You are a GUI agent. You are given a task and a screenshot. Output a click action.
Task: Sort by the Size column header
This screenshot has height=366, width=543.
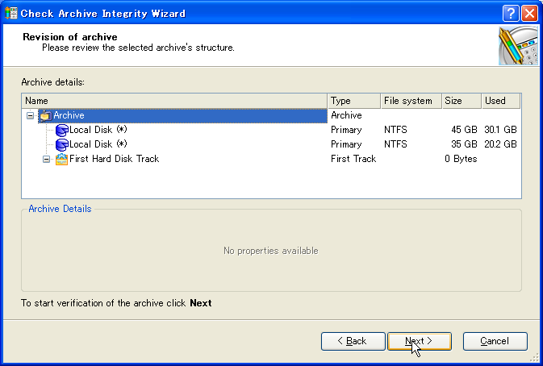(460, 101)
